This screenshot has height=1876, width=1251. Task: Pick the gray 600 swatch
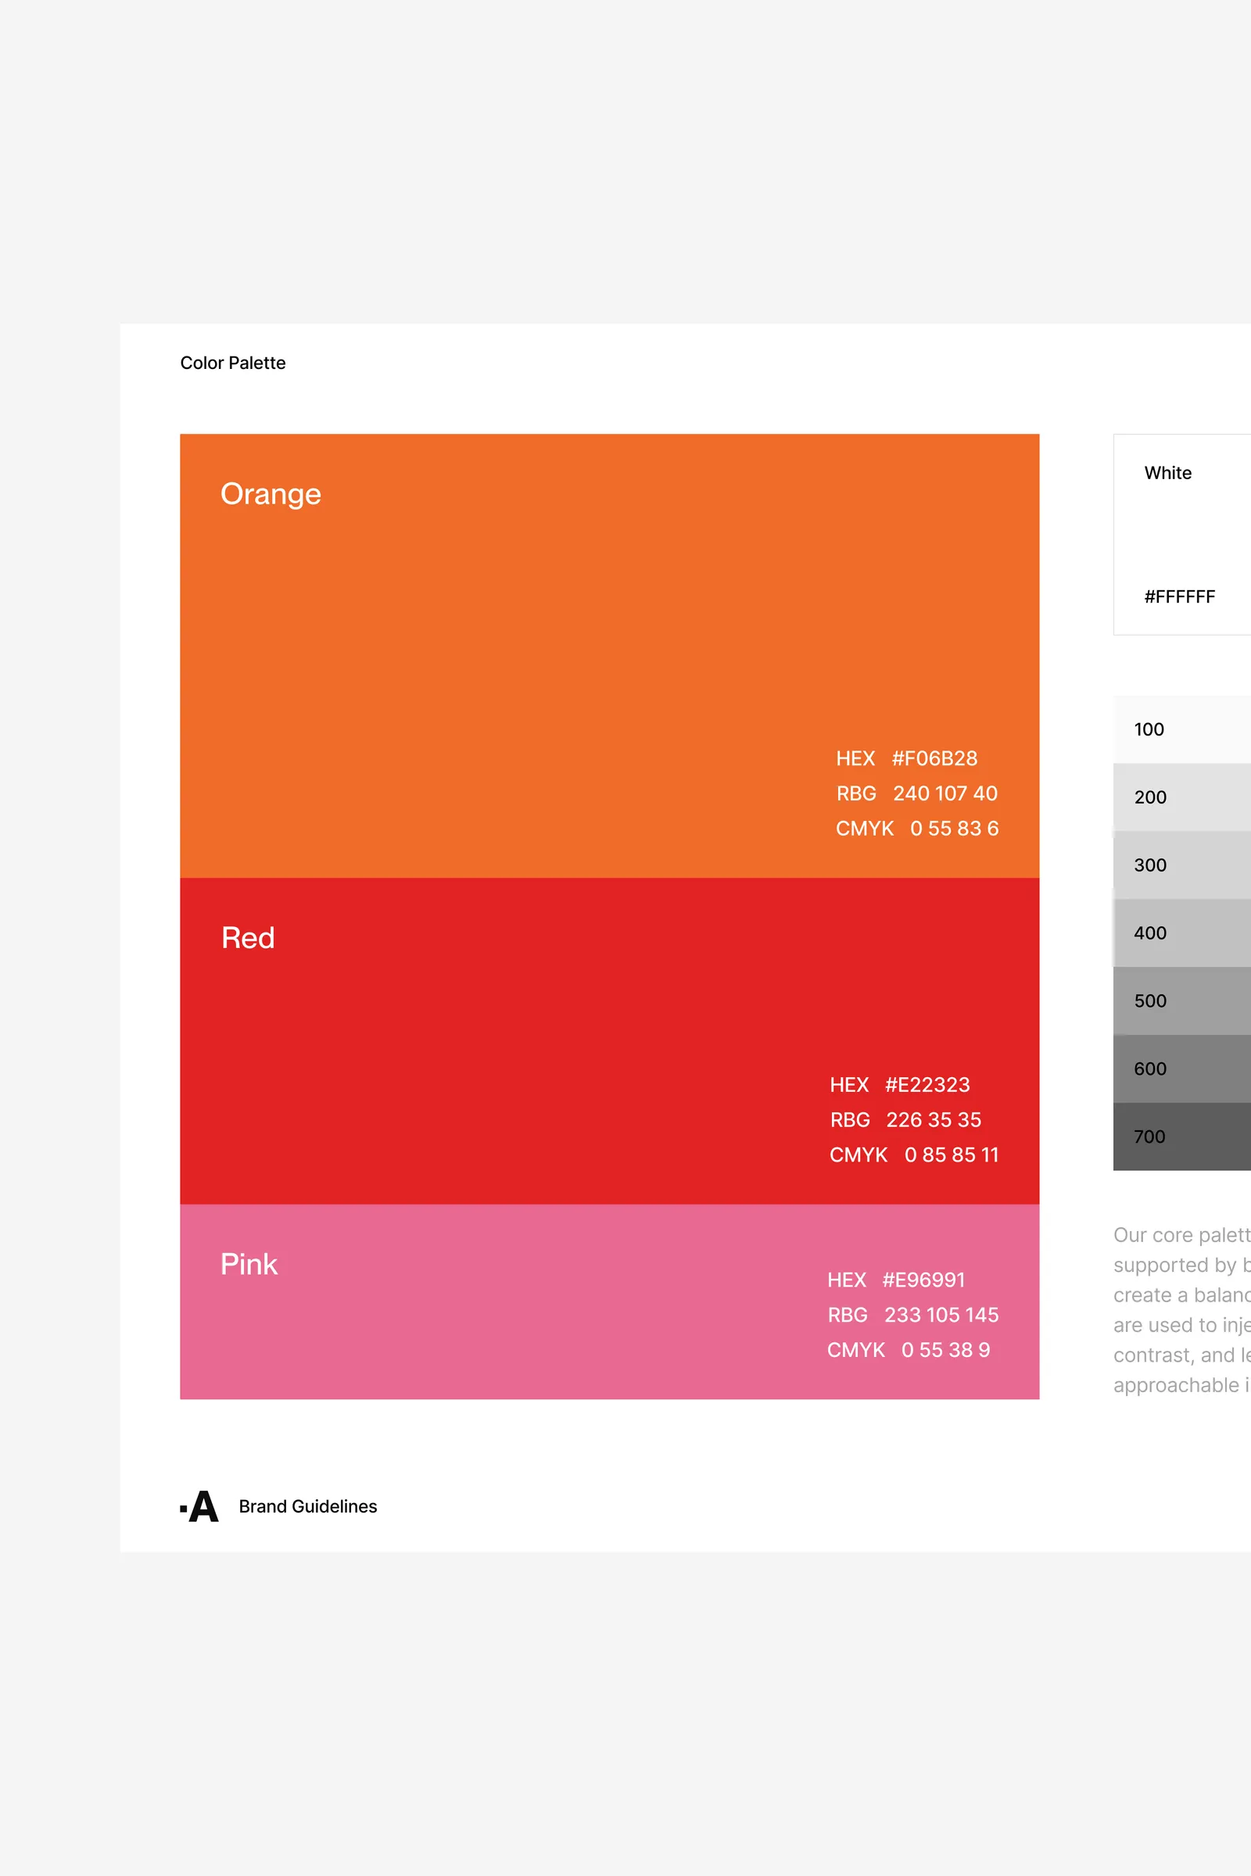tap(1182, 1068)
